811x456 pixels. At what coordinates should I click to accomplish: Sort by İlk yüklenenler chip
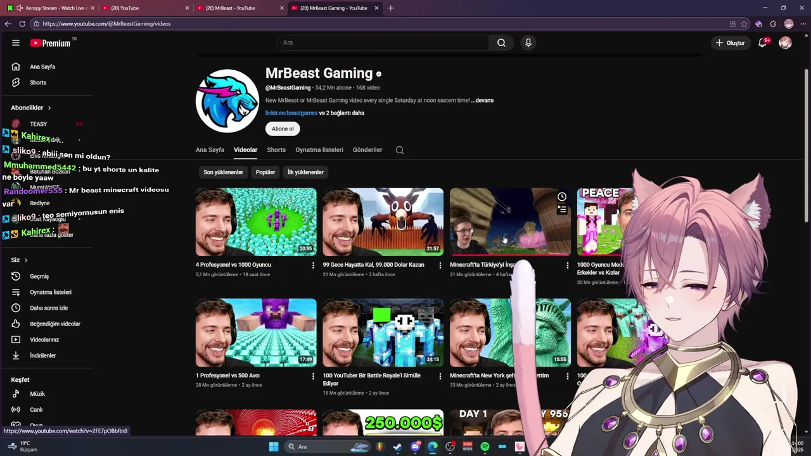tap(305, 172)
